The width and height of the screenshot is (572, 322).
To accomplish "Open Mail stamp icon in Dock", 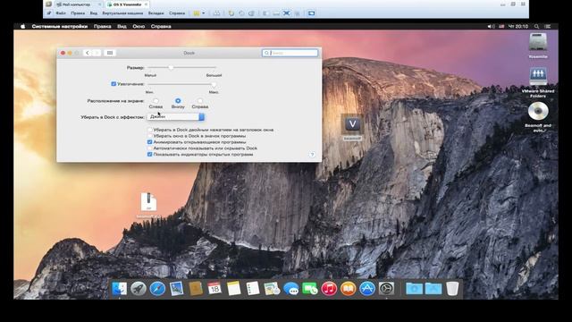I will pyautogui.click(x=177, y=289).
